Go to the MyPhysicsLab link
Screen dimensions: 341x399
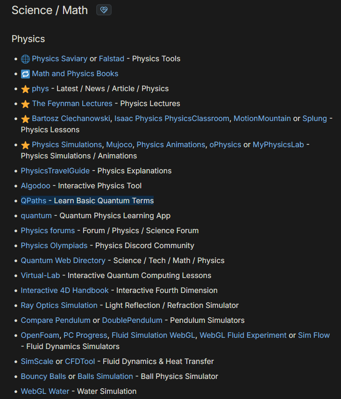(278, 144)
